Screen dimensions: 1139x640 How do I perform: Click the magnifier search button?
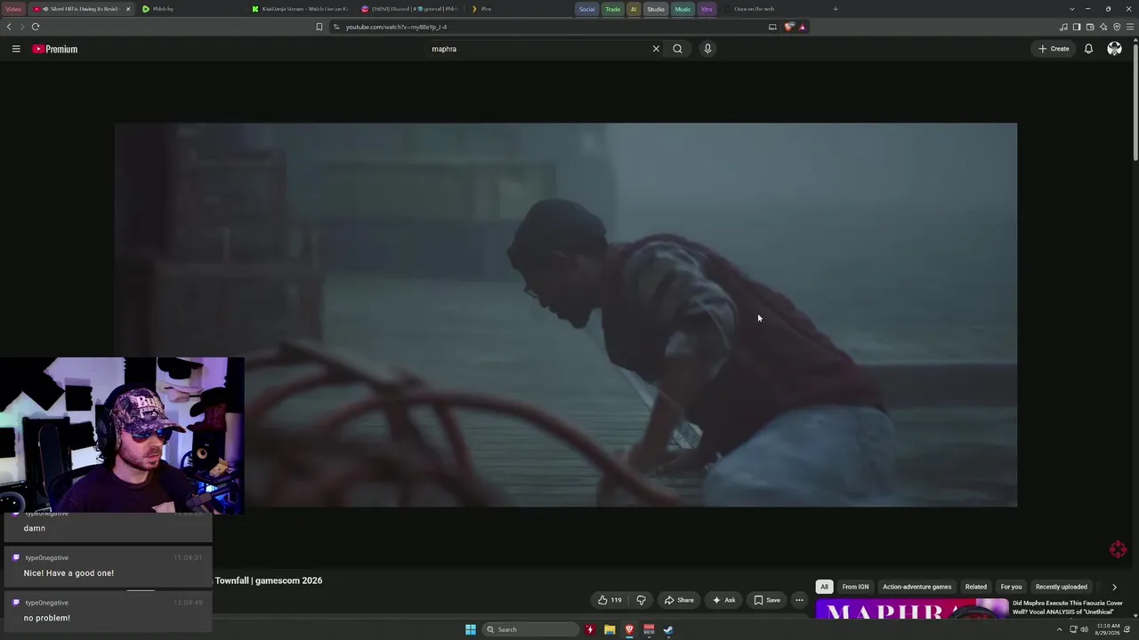pyautogui.click(x=677, y=49)
